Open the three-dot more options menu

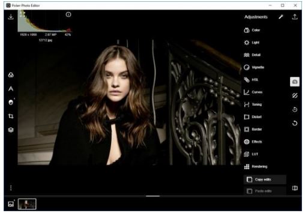click(11, 188)
